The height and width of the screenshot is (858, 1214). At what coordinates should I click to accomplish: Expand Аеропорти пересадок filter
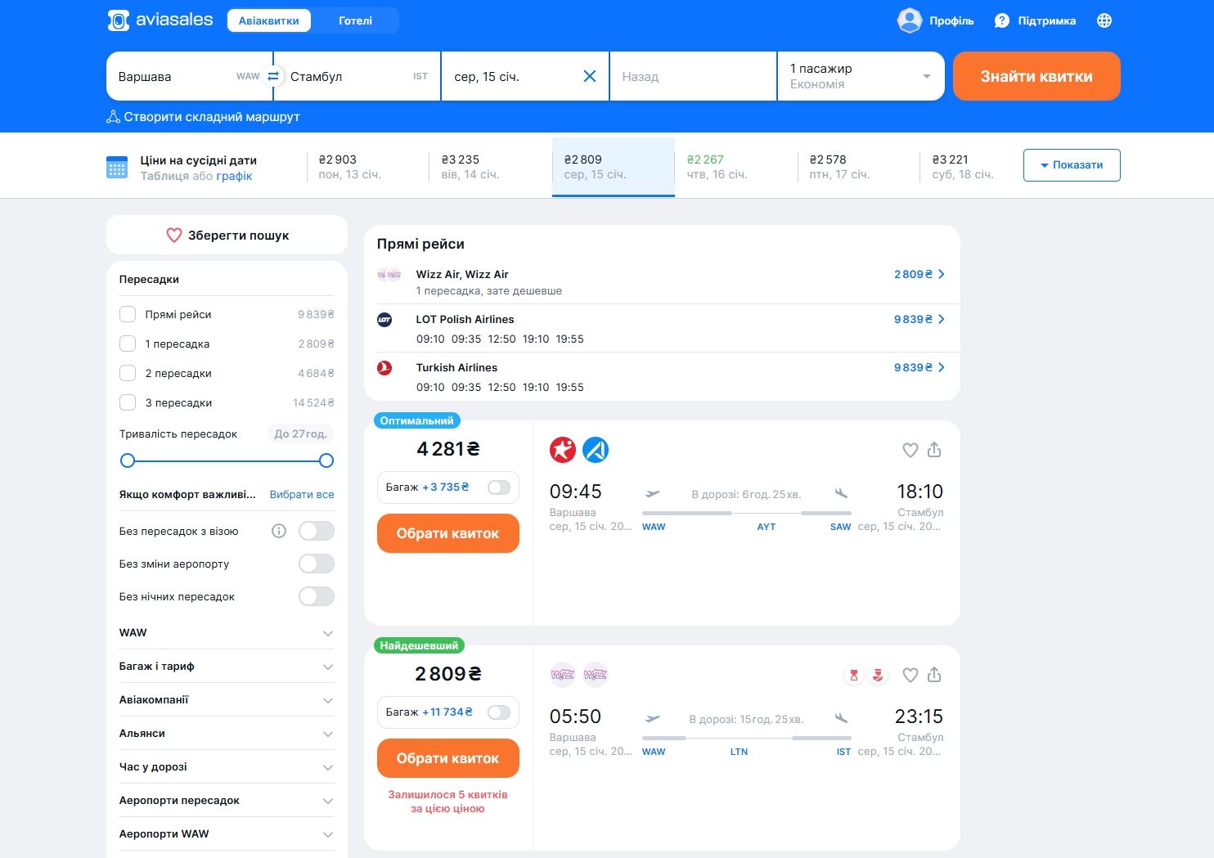(227, 801)
